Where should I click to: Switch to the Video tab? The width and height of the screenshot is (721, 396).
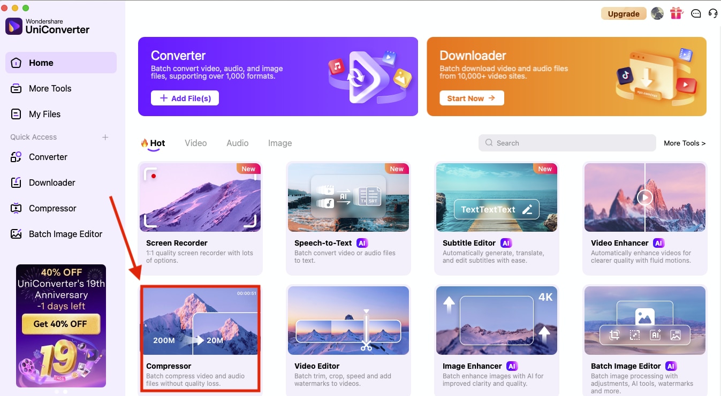pos(195,143)
